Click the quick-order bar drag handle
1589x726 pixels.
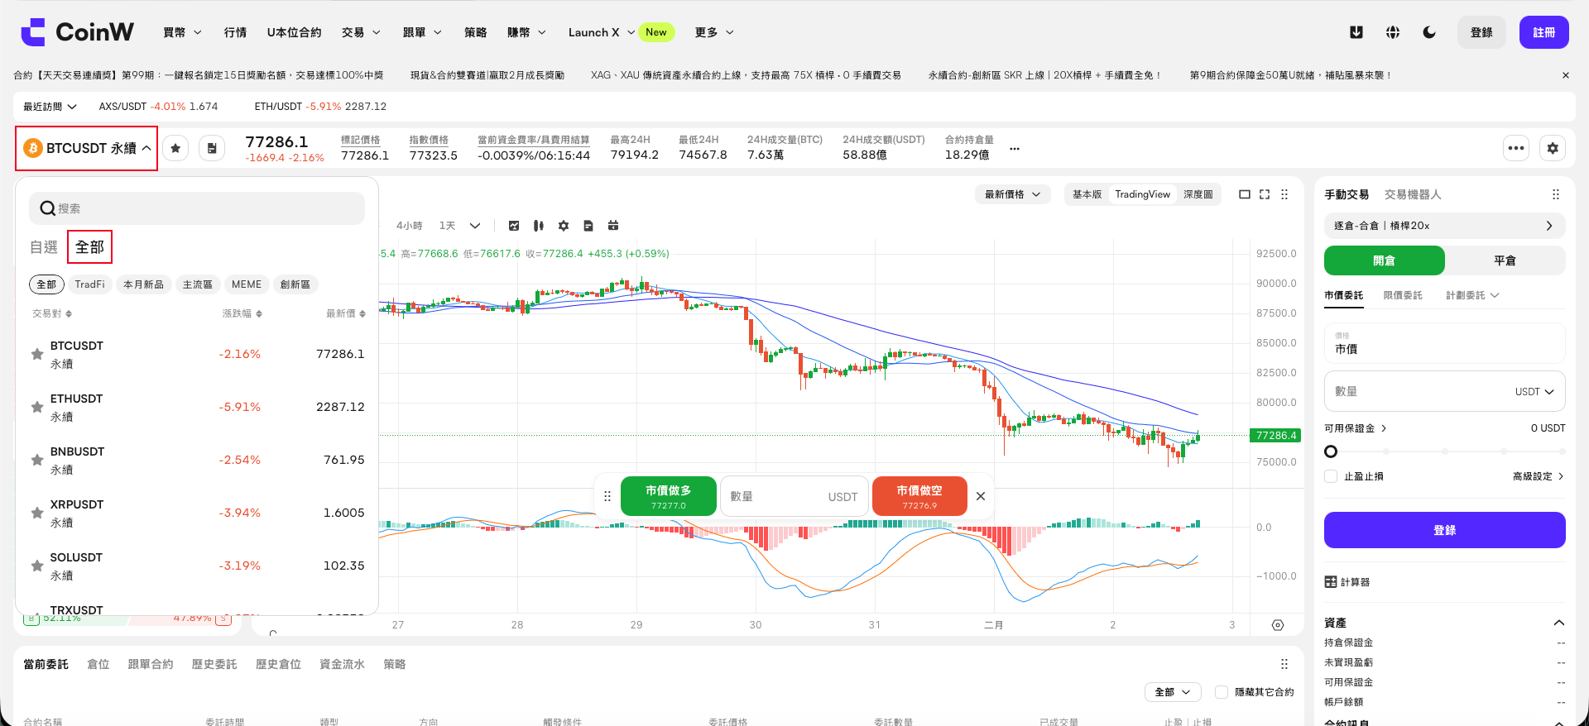607,496
